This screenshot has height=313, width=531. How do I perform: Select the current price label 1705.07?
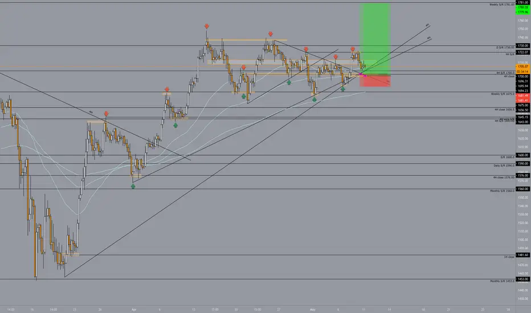point(523,67)
